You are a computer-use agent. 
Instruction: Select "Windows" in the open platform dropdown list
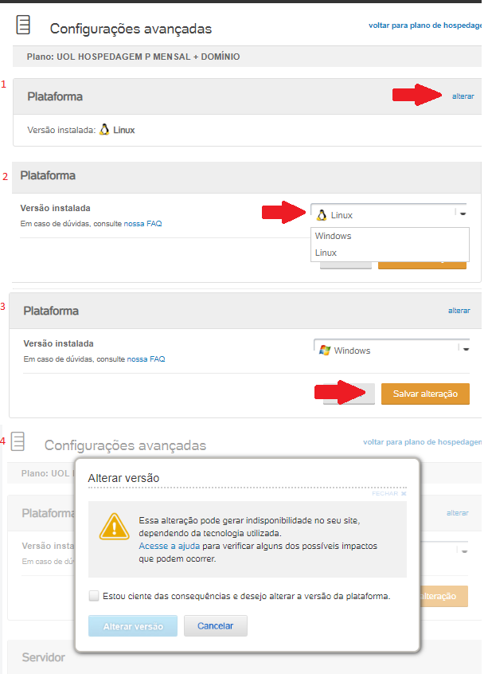point(333,236)
